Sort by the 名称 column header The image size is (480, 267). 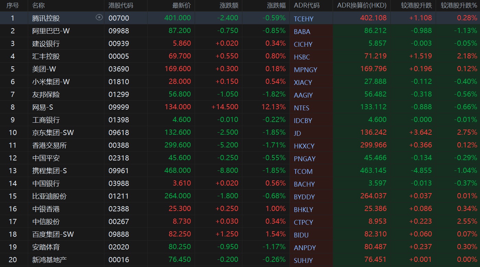pos(38,5)
